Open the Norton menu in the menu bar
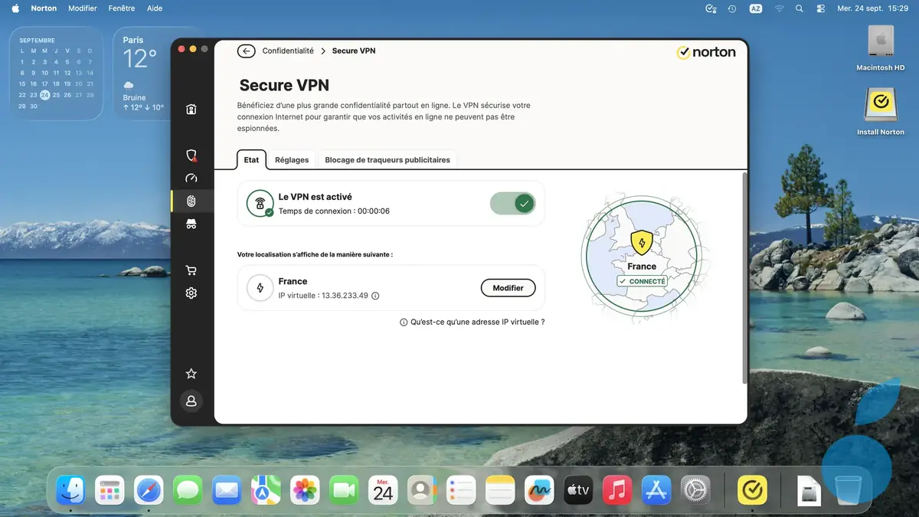 [x=44, y=8]
